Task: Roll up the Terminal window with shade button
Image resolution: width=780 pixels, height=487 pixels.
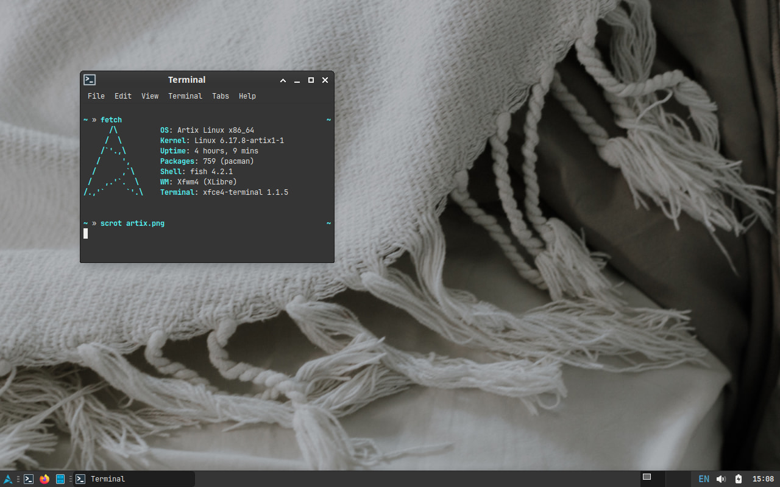Action: pos(283,80)
